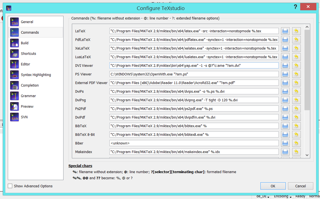Browse for the External PDF Viewer executable
The image size is (320, 199).
[285, 83]
